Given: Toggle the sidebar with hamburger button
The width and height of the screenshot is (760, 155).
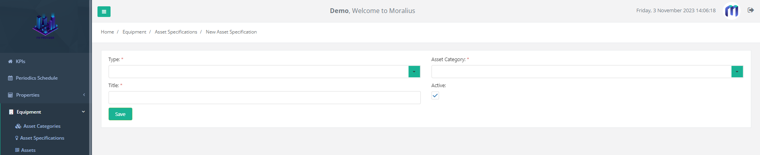Looking at the screenshot, I should pos(104,11).
